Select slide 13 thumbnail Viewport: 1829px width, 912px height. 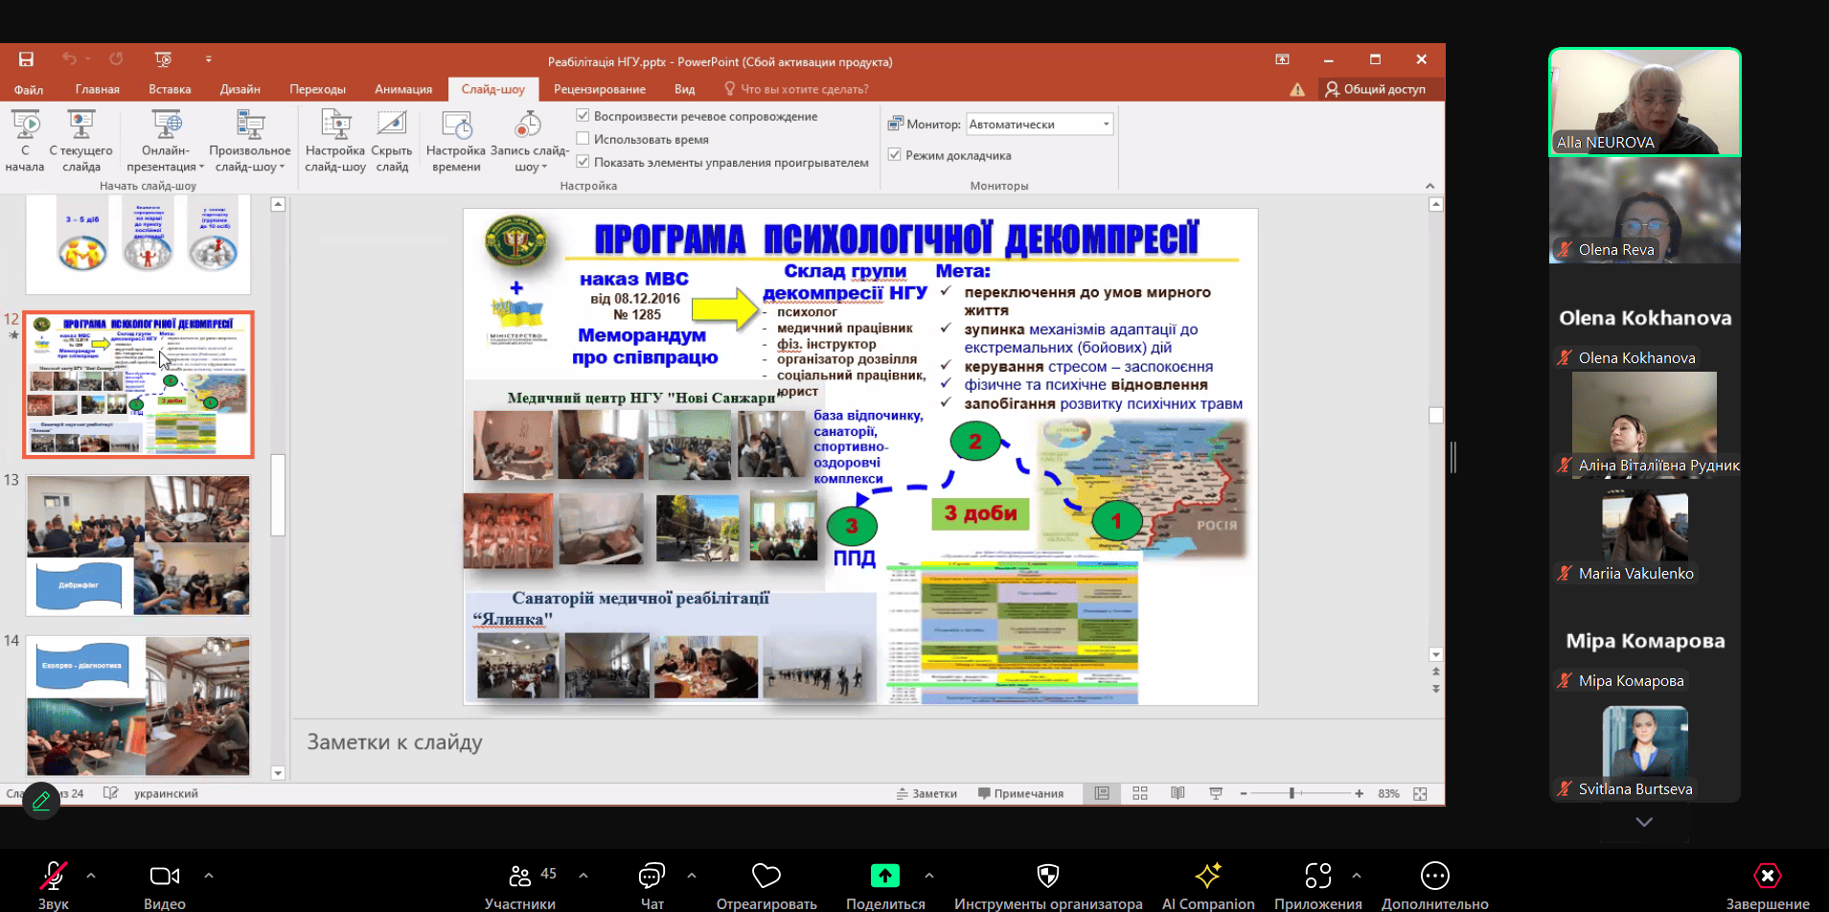tap(138, 545)
